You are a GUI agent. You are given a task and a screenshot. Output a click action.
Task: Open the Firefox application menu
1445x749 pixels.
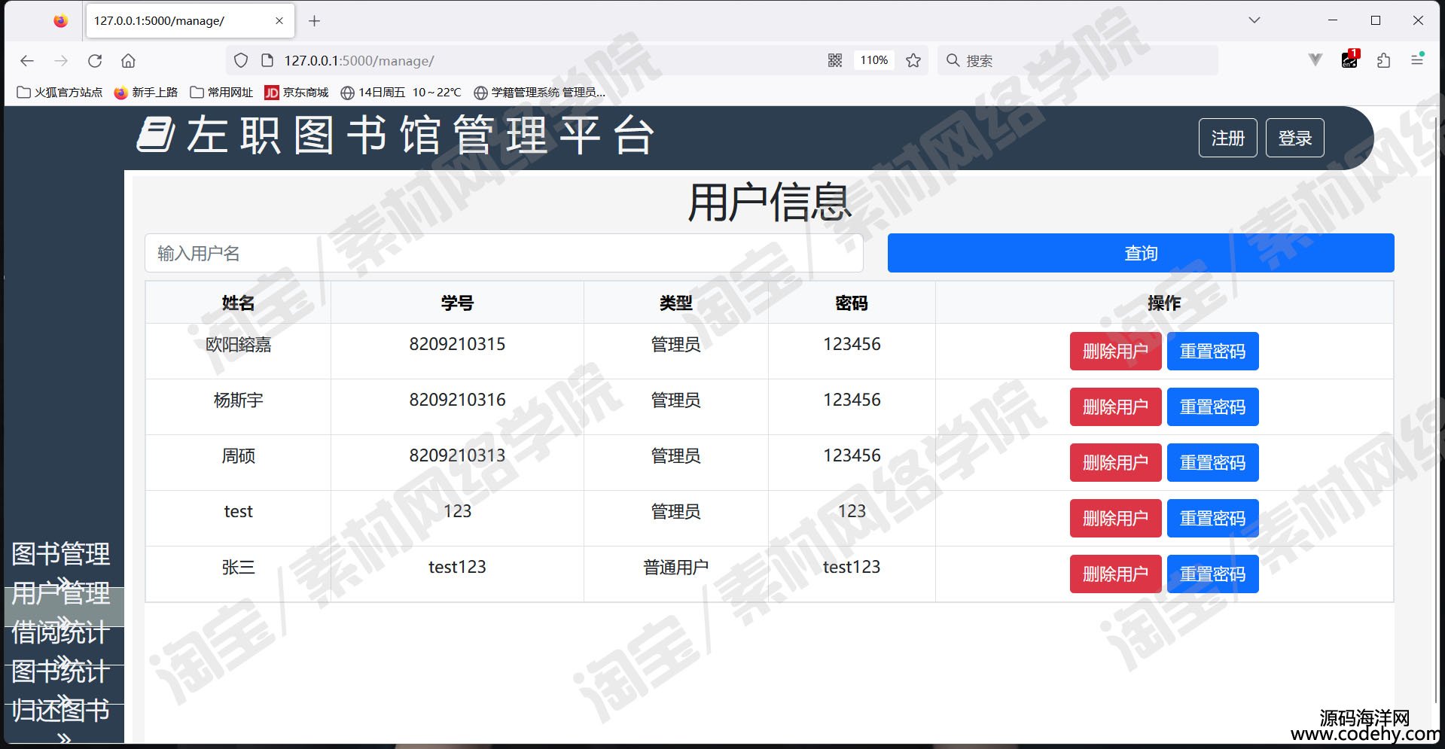coord(1417,59)
